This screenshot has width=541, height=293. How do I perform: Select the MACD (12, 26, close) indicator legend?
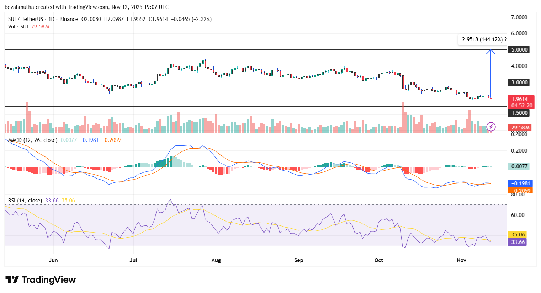(32, 140)
